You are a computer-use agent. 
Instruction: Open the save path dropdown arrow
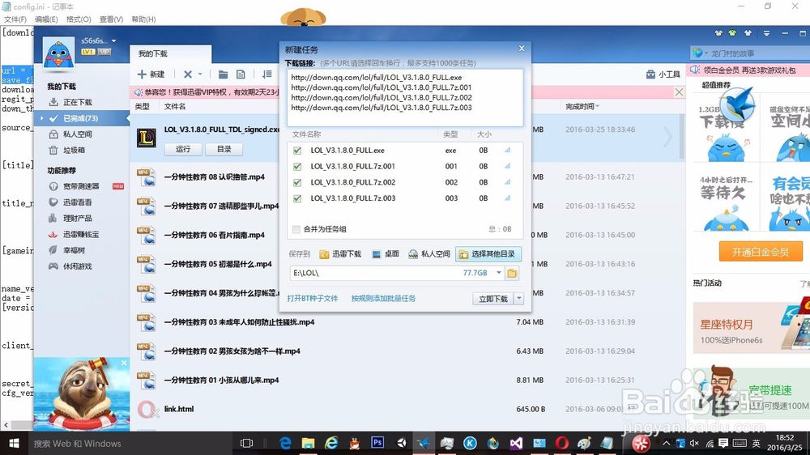(498, 273)
